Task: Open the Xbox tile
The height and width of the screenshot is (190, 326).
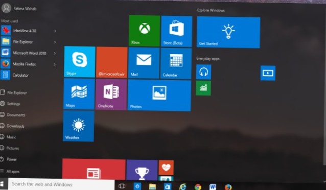Action: click(x=145, y=31)
